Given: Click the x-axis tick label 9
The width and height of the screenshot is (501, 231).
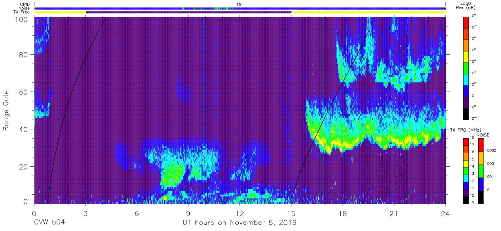Looking at the screenshot, I should click(188, 213).
